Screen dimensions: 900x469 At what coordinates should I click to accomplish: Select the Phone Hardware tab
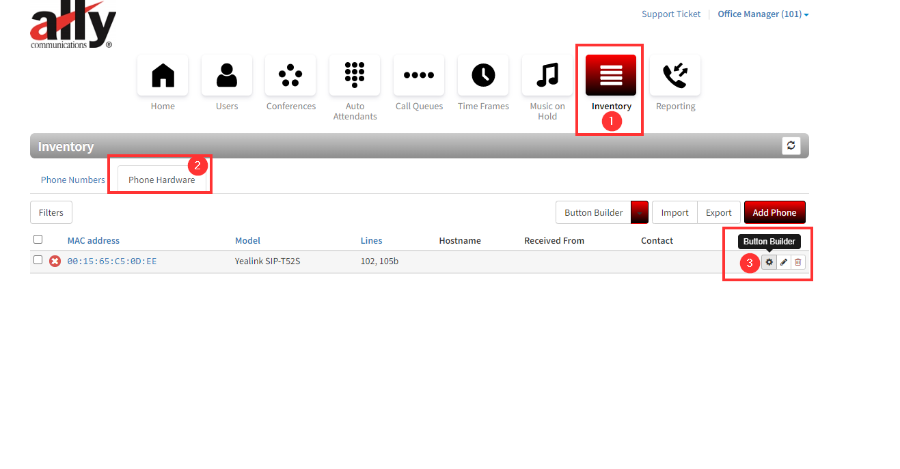[x=161, y=180]
